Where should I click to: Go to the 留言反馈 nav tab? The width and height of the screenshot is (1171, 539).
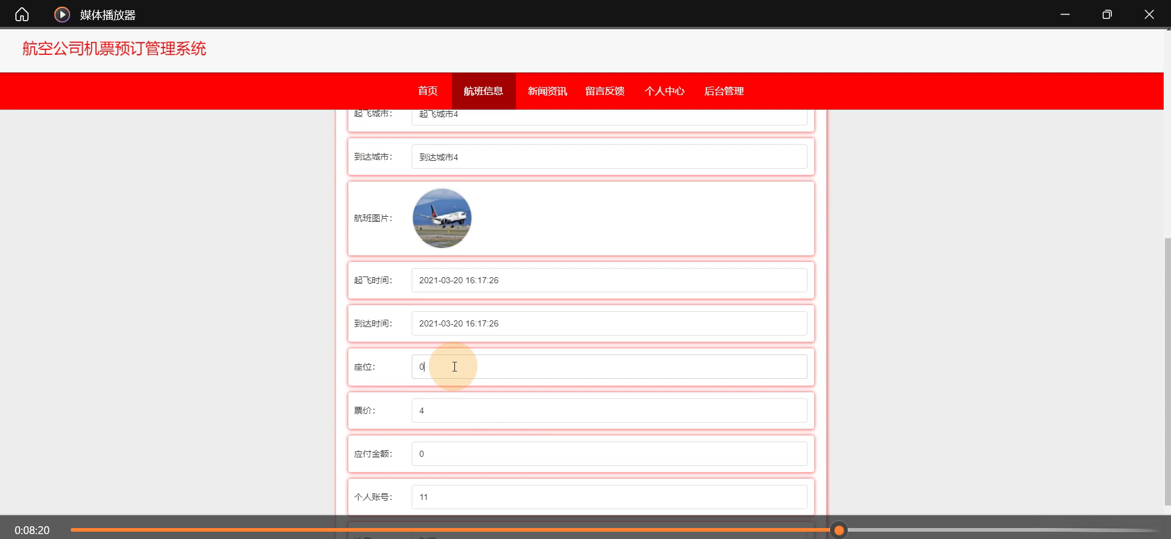click(x=605, y=91)
